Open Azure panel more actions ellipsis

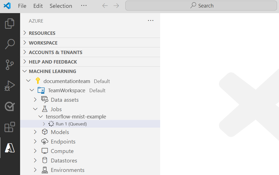point(151,21)
